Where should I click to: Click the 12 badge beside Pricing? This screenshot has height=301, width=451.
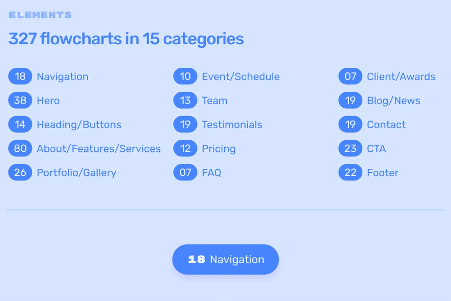[x=185, y=148]
